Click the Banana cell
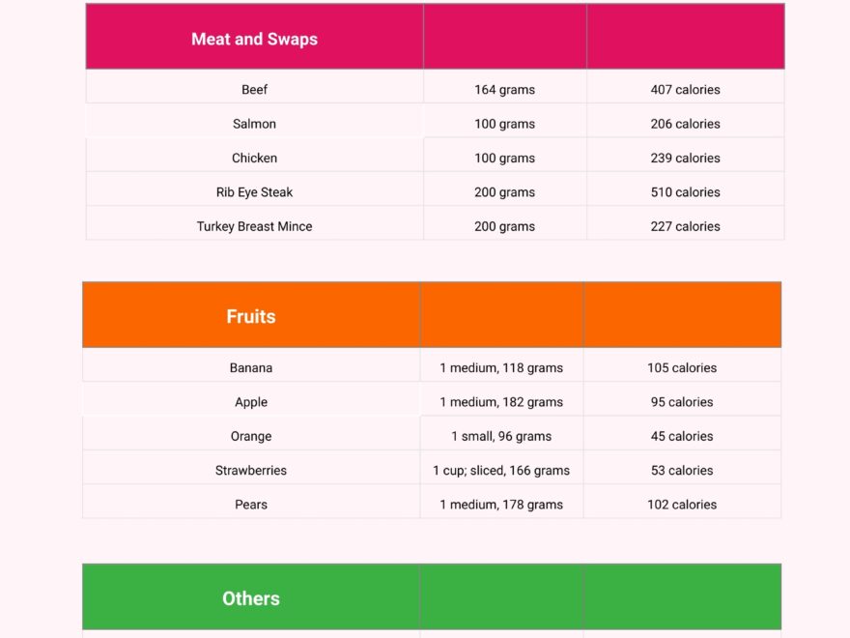This screenshot has height=638, width=850. click(251, 368)
